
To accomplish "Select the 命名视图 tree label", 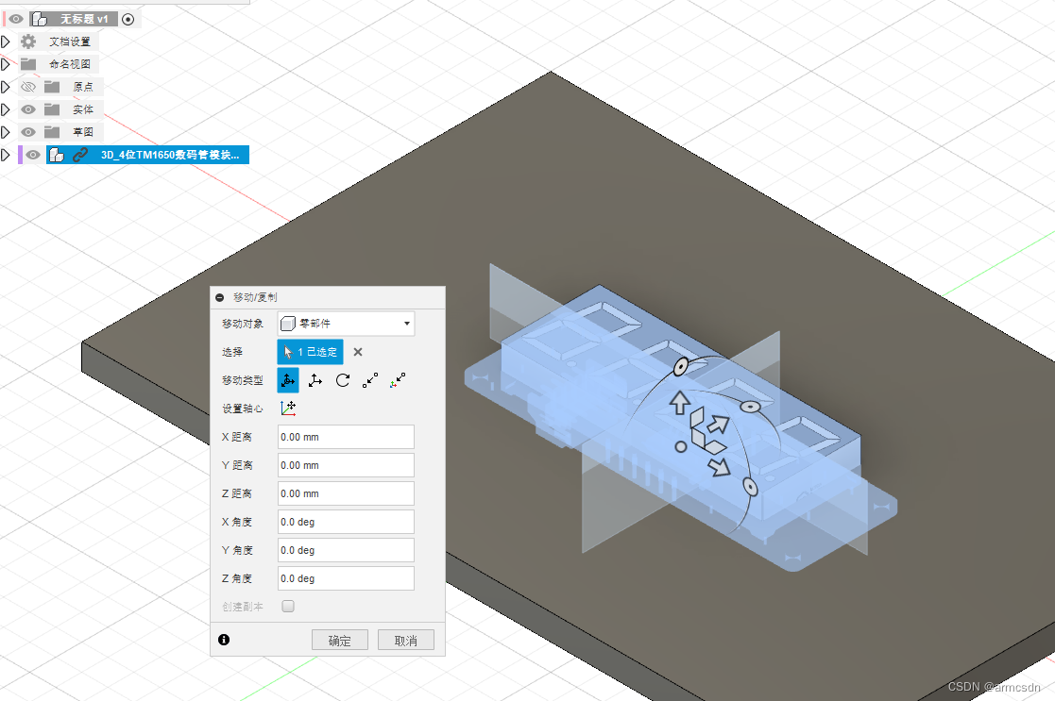I will point(70,64).
